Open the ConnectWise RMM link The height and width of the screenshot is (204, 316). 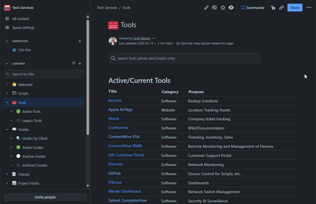click(125, 146)
